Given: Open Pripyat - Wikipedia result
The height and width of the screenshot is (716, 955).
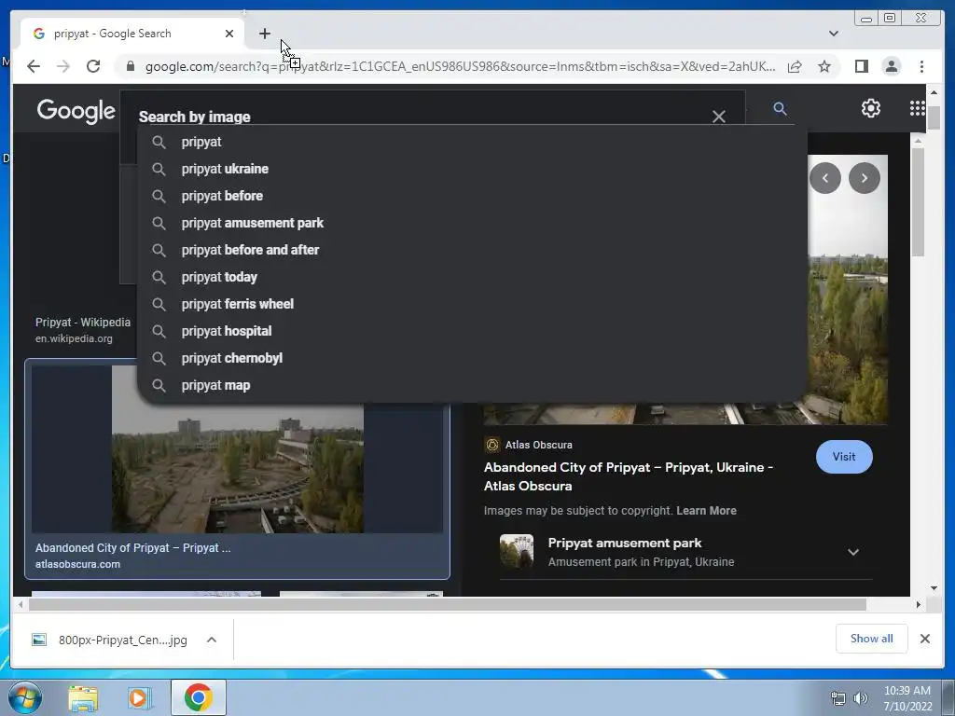Looking at the screenshot, I should coord(83,322).
